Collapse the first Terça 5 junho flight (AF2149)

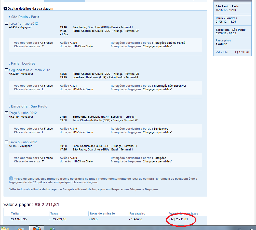pyautogui.click(x=7, y=113)
